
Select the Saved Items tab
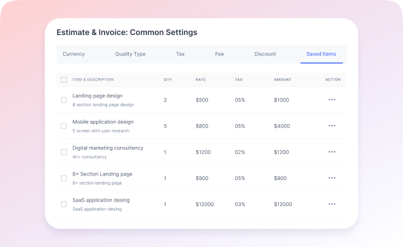(x=321, y=54)
